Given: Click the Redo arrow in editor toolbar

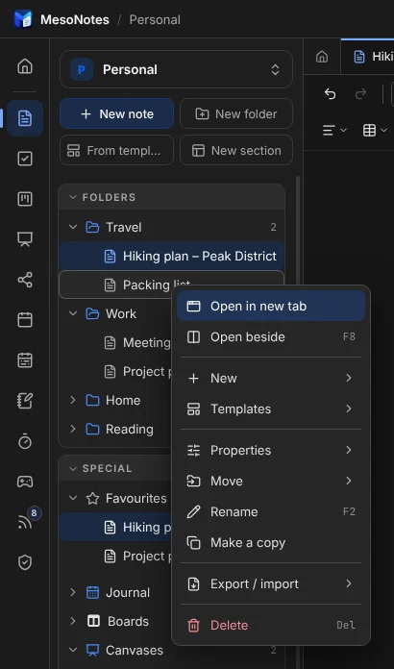Looking at the screenshot, I should pyautogui.click(x=360, y=94).
